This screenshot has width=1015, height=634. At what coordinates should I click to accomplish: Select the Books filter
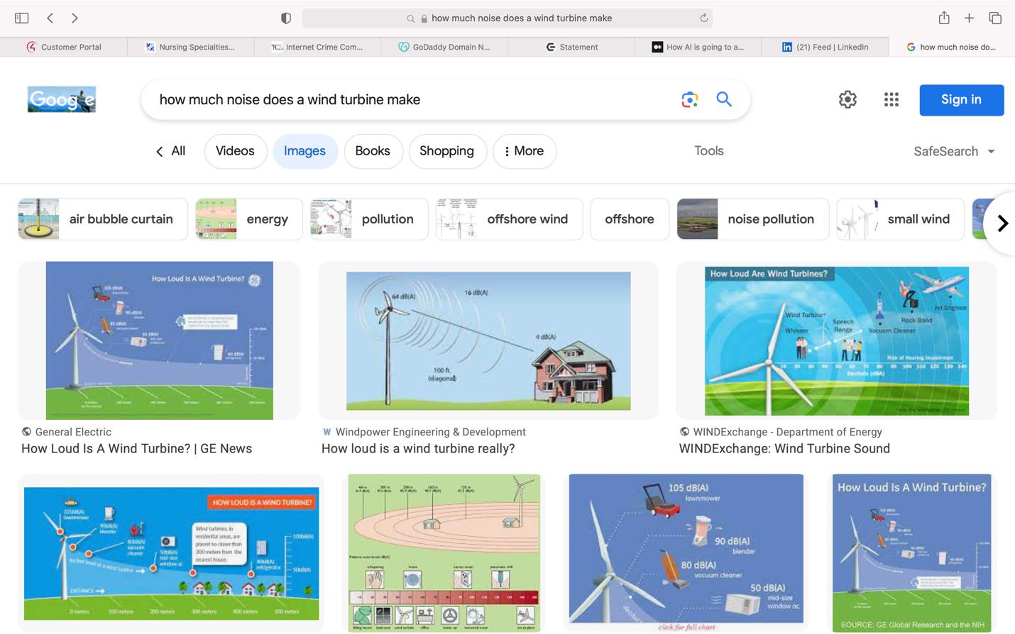pos(373,151)
